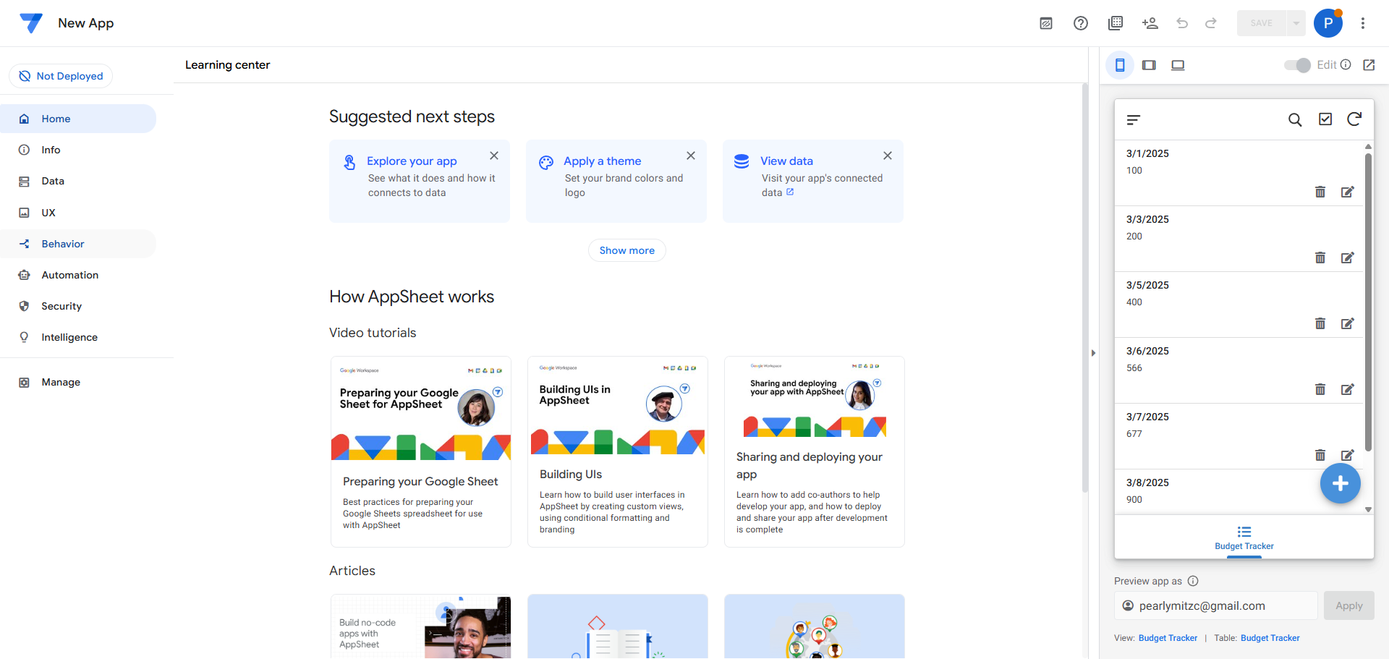Open the three-dot more options menu
The image size is (1389, 659).
pyautogui.click(x=1363, y=23)
